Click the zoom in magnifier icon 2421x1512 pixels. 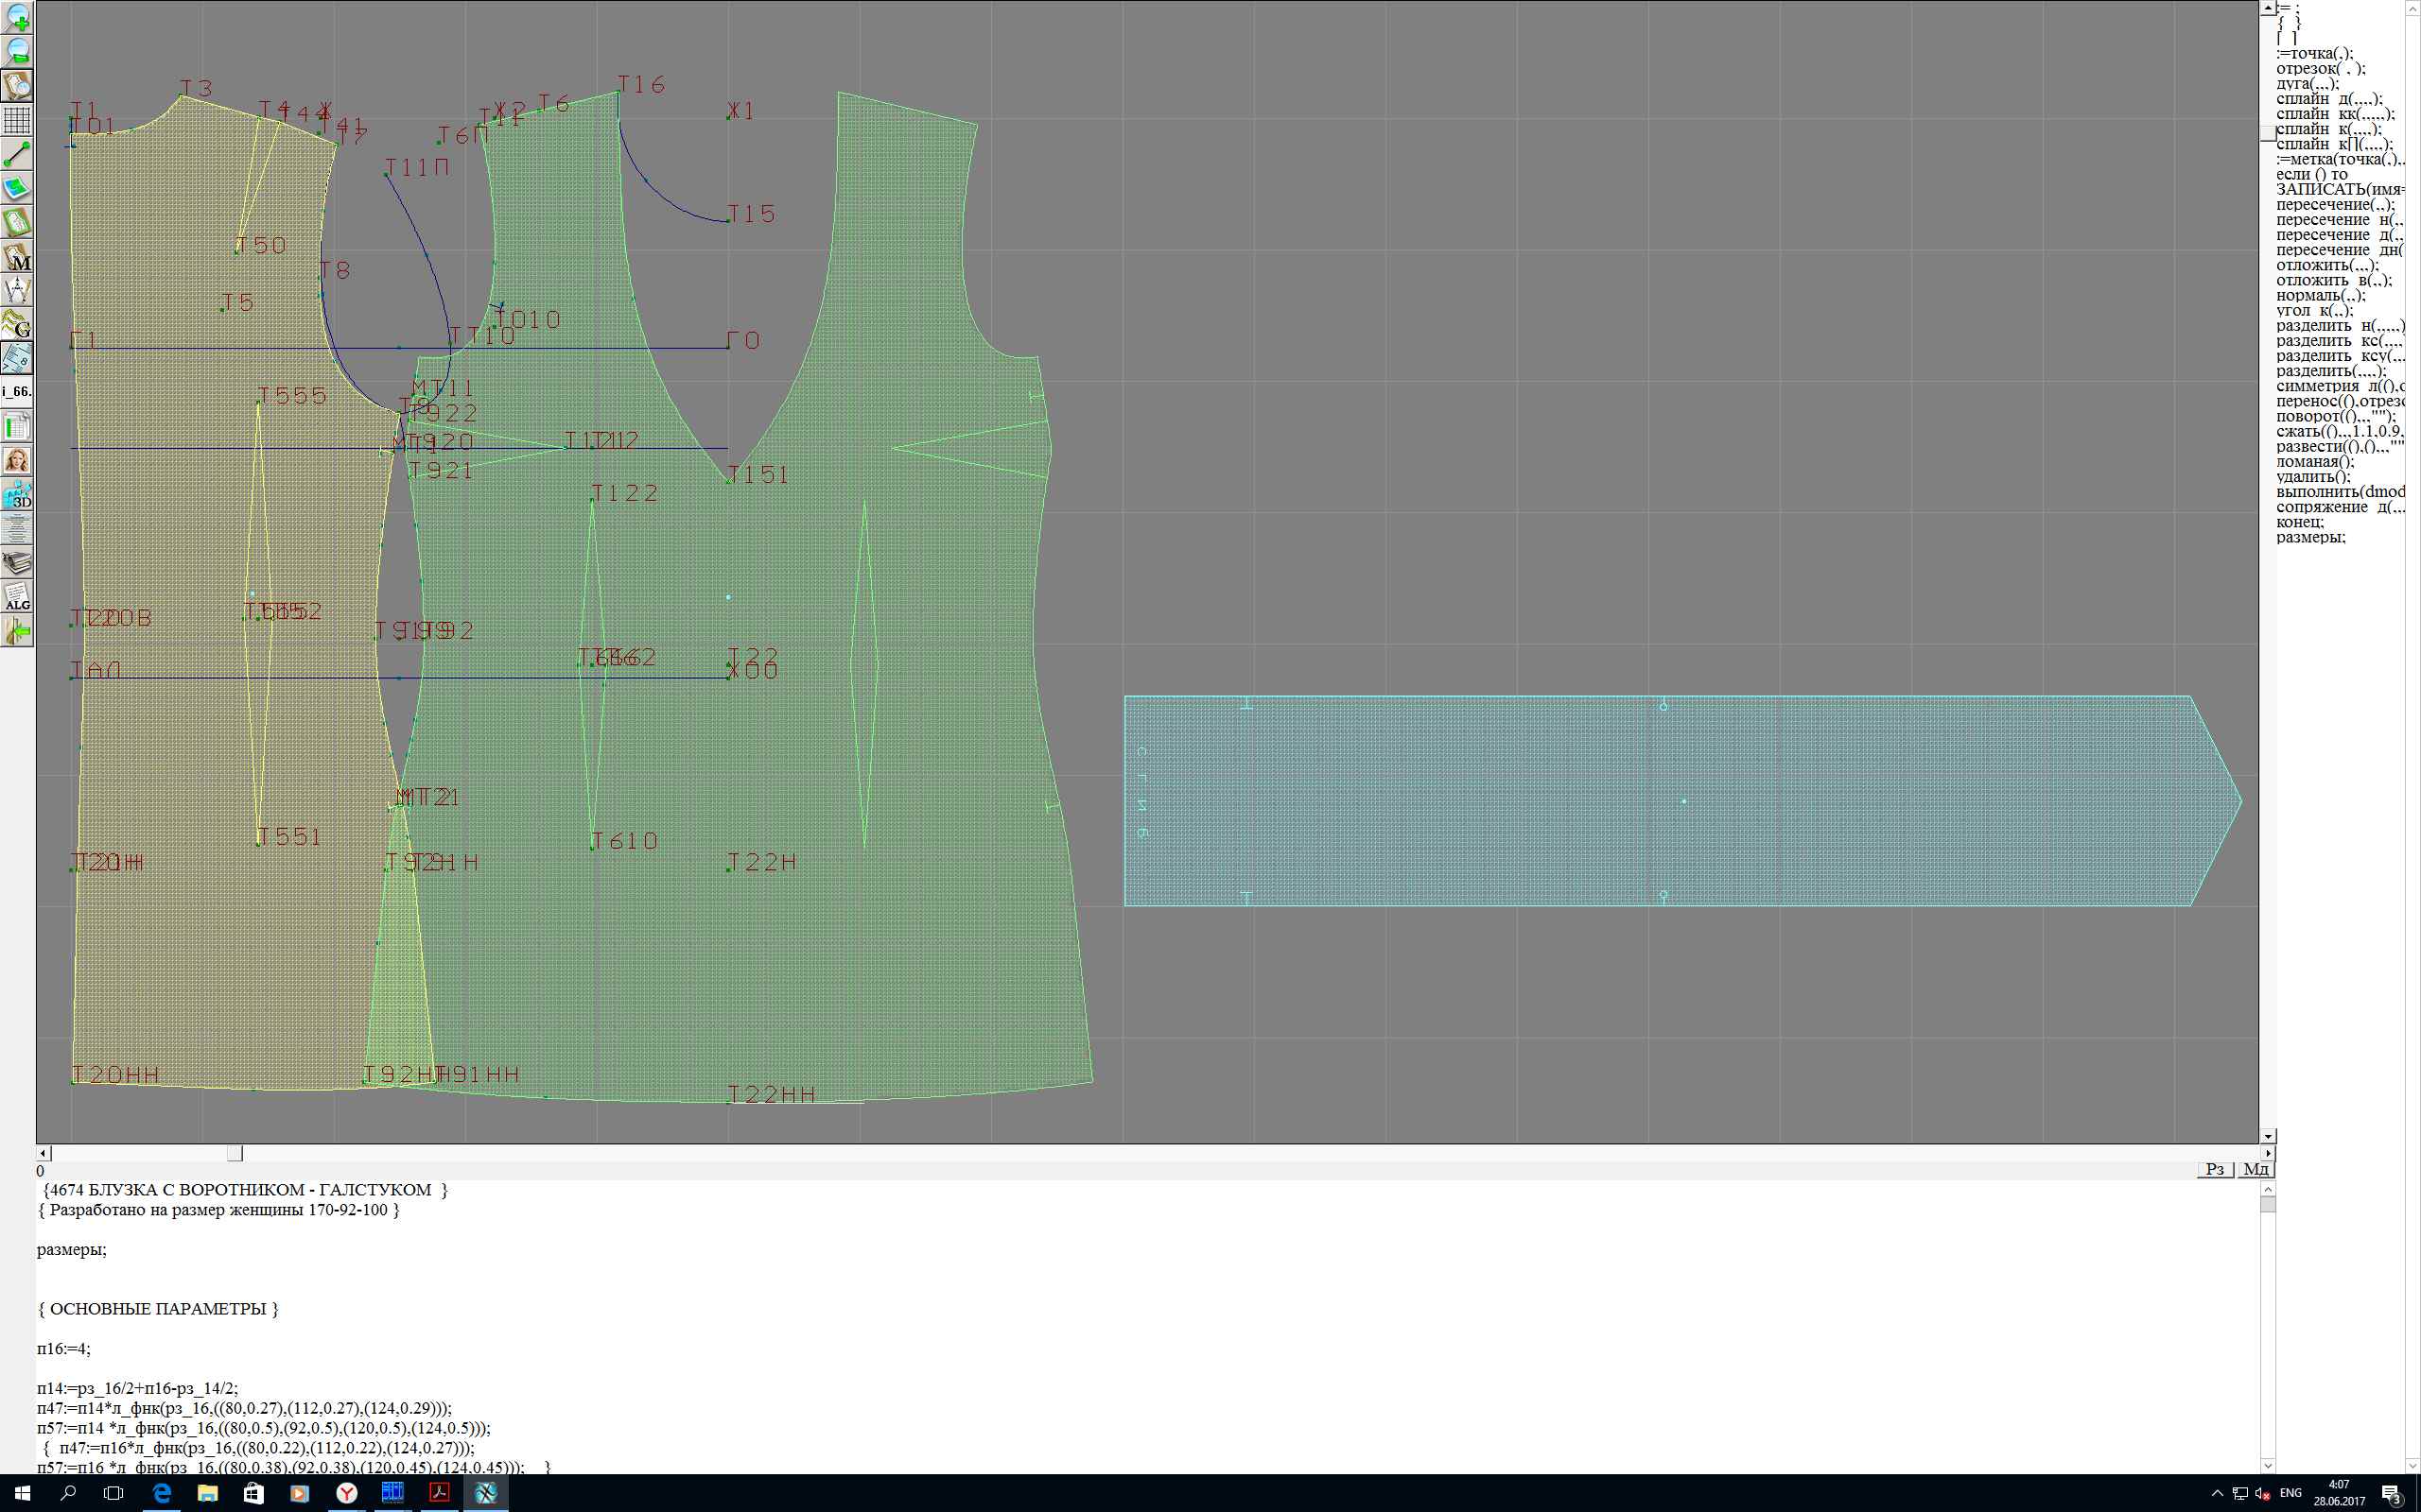pos(17,17)
